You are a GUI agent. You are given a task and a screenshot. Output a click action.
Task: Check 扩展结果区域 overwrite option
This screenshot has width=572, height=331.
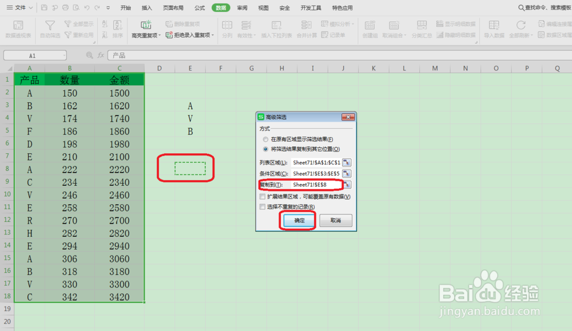[x=262, y=196]
